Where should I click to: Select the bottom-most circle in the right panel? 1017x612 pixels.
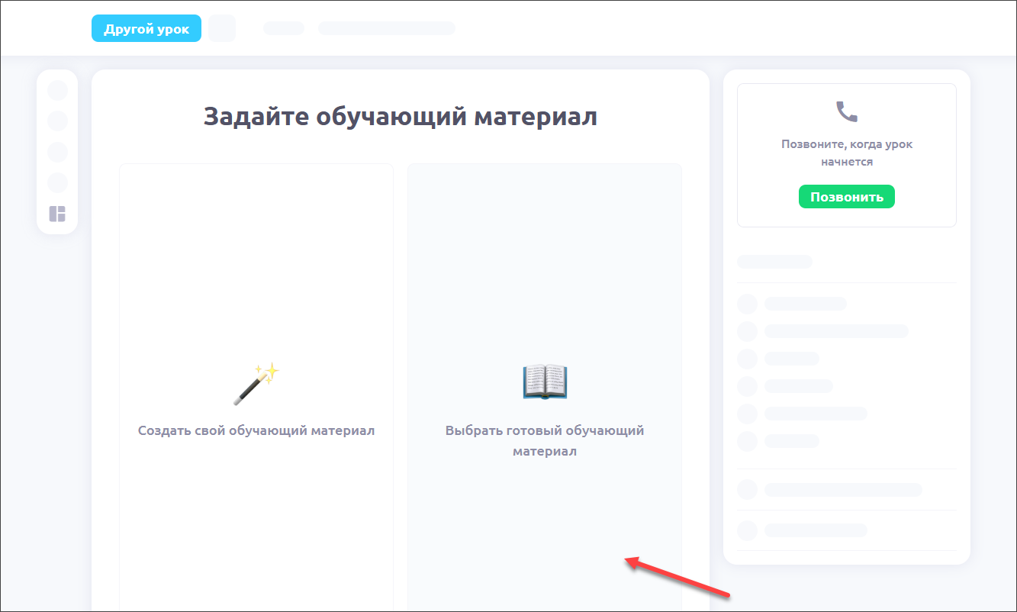[x=747, y=530]
